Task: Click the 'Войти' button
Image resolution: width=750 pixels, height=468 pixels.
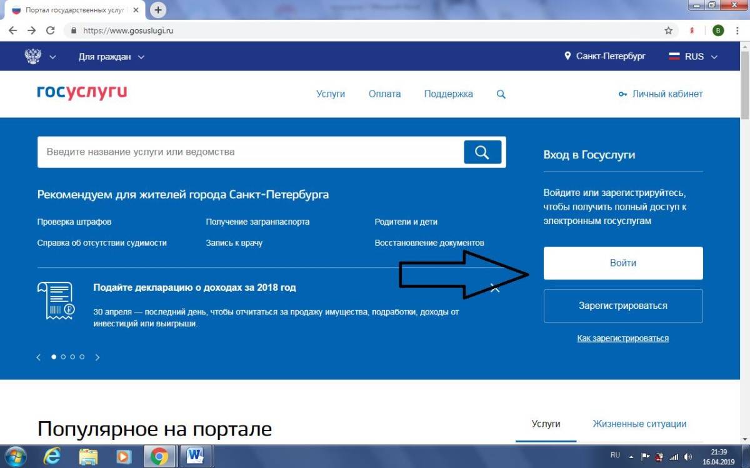Action: pyautogui.click(x=622, y=263)
